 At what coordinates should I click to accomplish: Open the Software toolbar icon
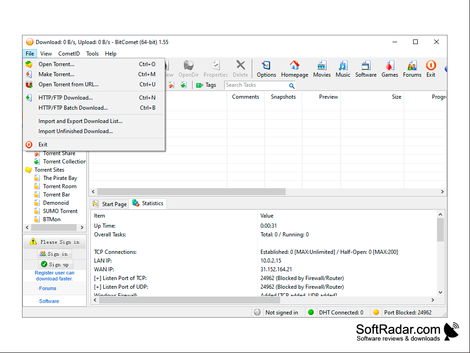[366, 69]
